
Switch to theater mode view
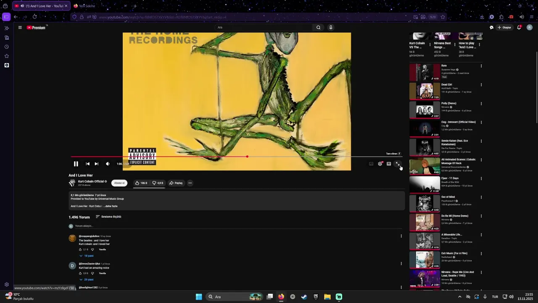389,164
